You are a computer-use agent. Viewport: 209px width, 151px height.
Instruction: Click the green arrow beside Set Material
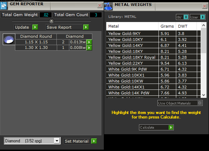click(94, 141)
